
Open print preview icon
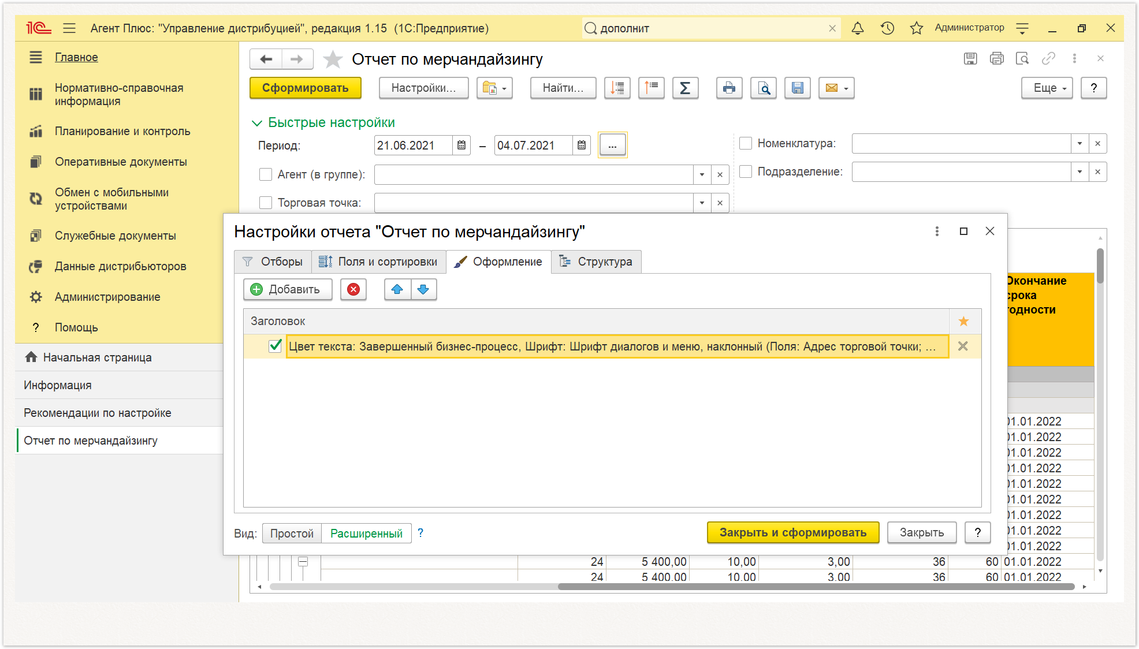point(764,88)
